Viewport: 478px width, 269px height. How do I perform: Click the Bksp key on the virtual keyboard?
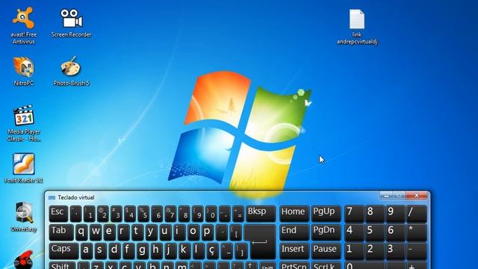(x=261, y=213)
